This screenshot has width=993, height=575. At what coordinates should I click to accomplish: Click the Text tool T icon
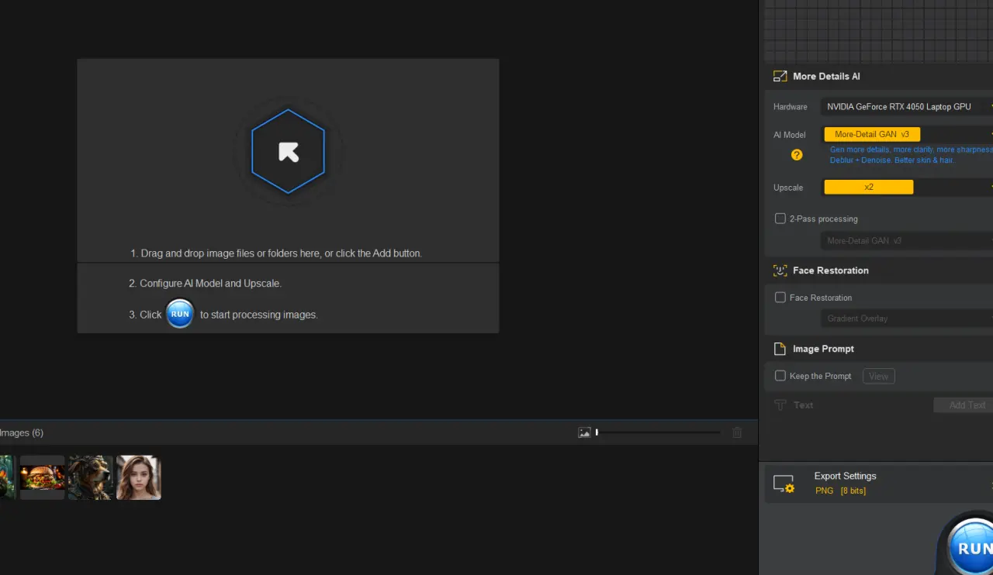pyautogui.click(x=780, y=405)
